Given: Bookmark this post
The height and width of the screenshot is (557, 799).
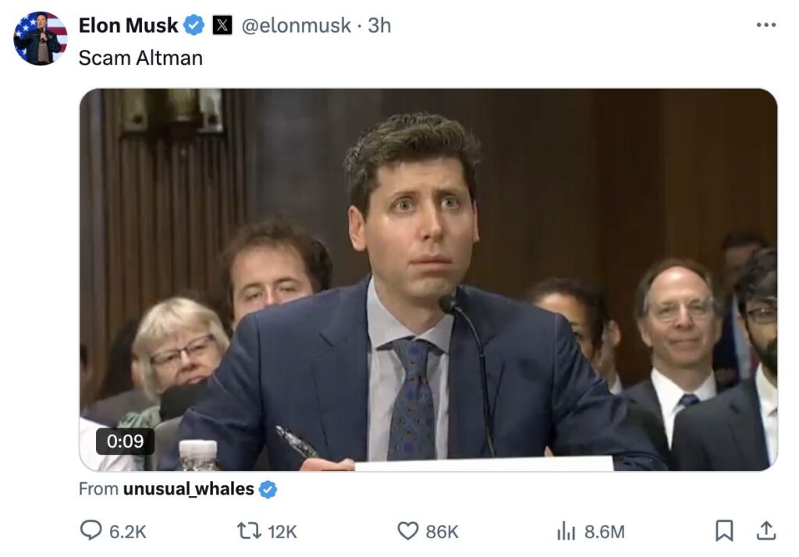Looking at the screenshot, I should pyautogui.click(x=724, y=530).
